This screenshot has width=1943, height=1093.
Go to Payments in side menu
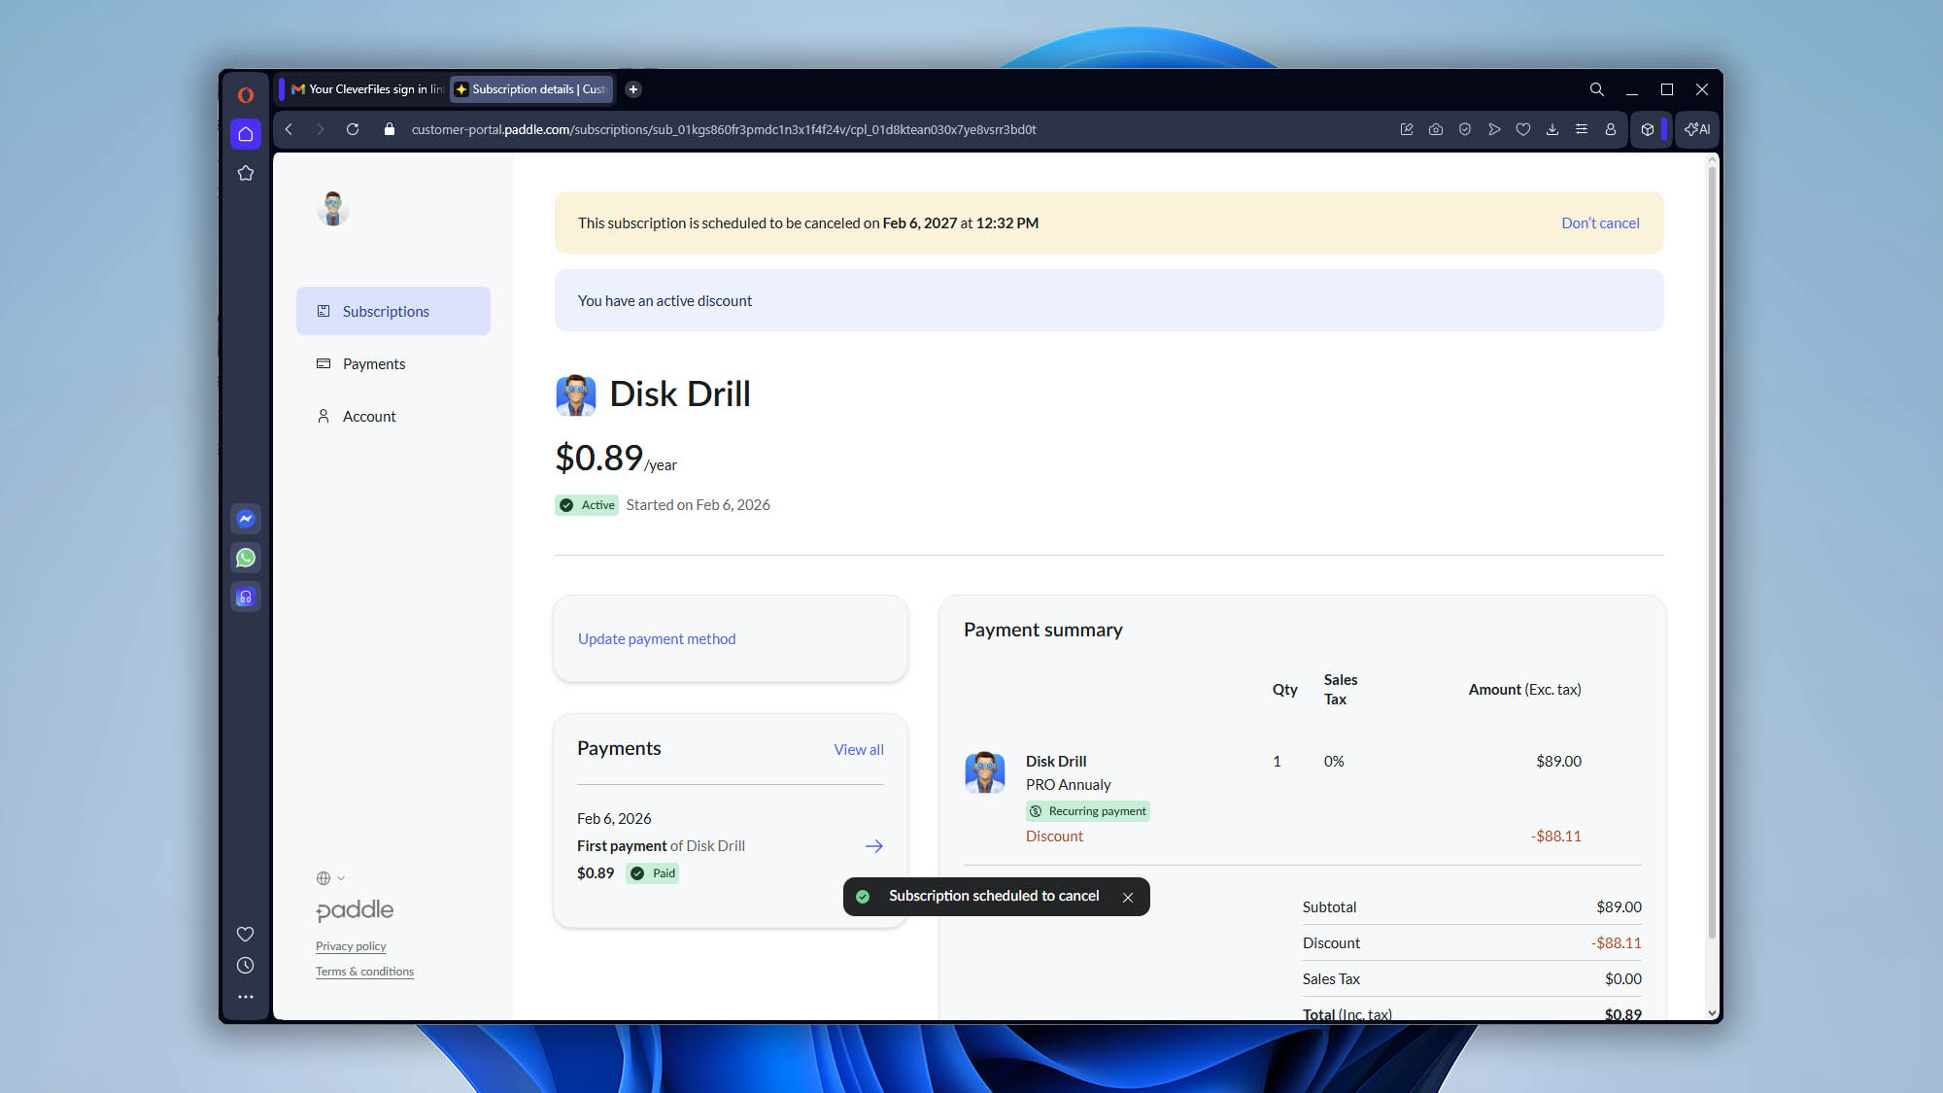pos(374,363)
